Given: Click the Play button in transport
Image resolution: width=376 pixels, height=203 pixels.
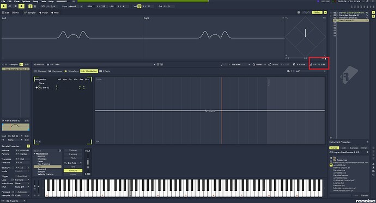Looking at the screenshot, I should (4, 6).
